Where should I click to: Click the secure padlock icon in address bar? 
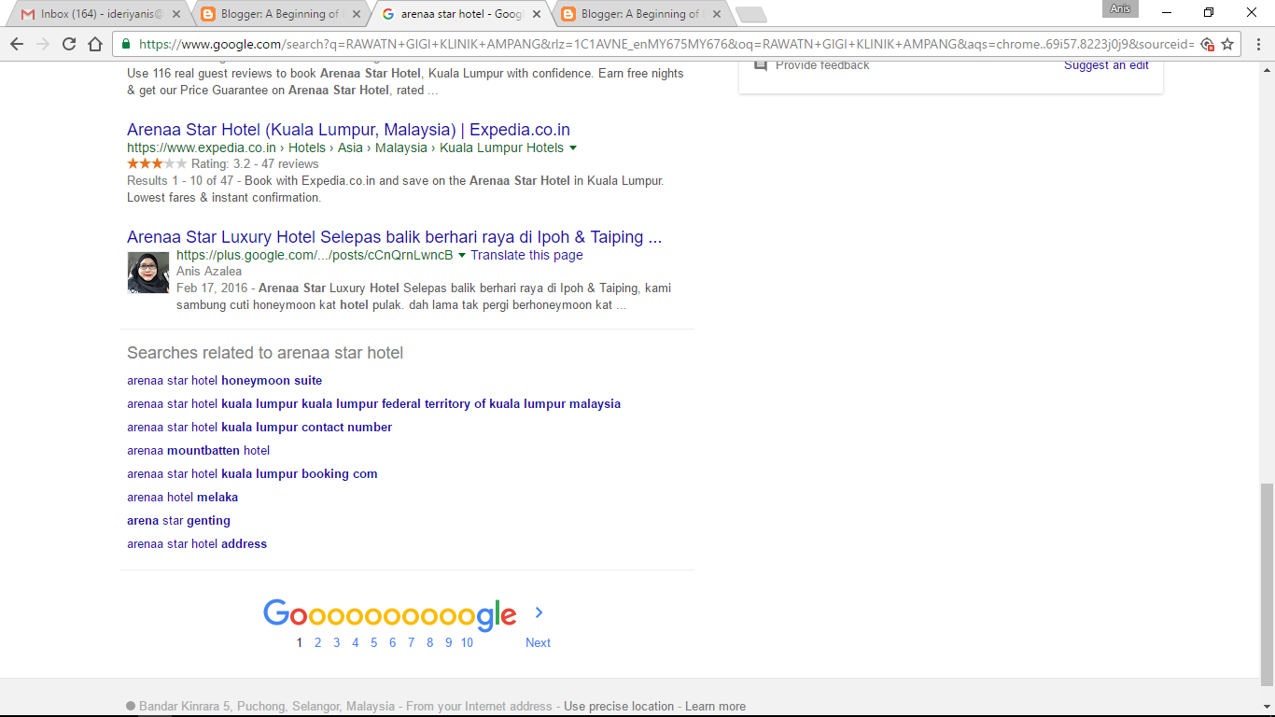126,44
